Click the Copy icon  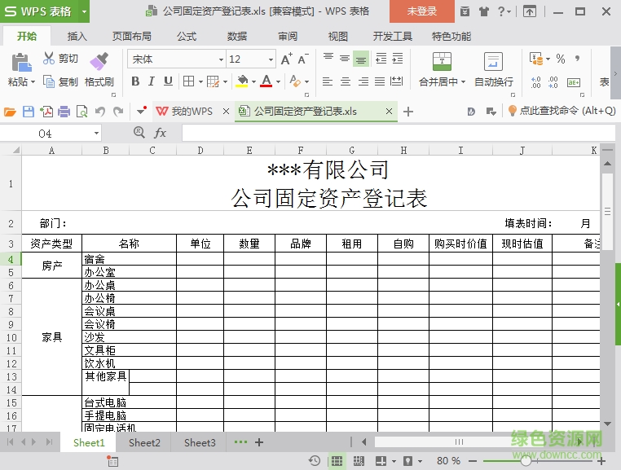coord(49,81)
